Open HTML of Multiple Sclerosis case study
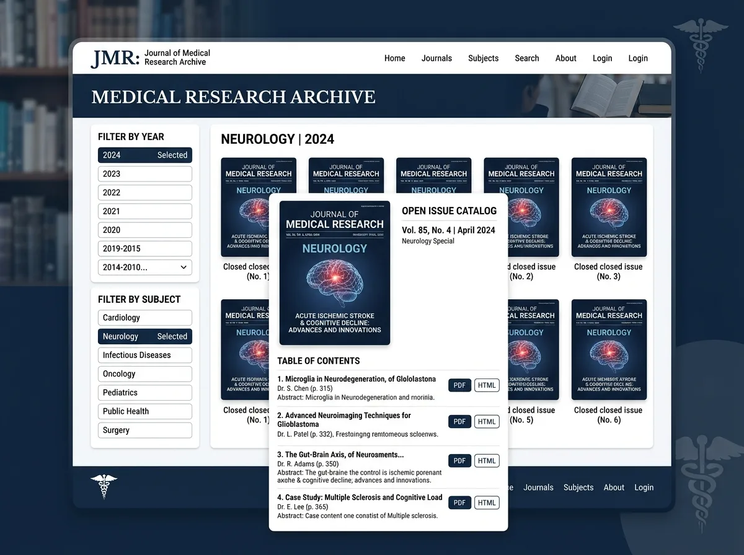The image size is (744, 555). click(487, 503)
